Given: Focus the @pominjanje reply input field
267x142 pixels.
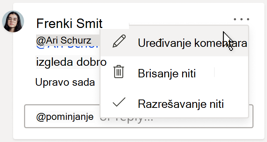Looking at the screenshot, I should (139, 116).
